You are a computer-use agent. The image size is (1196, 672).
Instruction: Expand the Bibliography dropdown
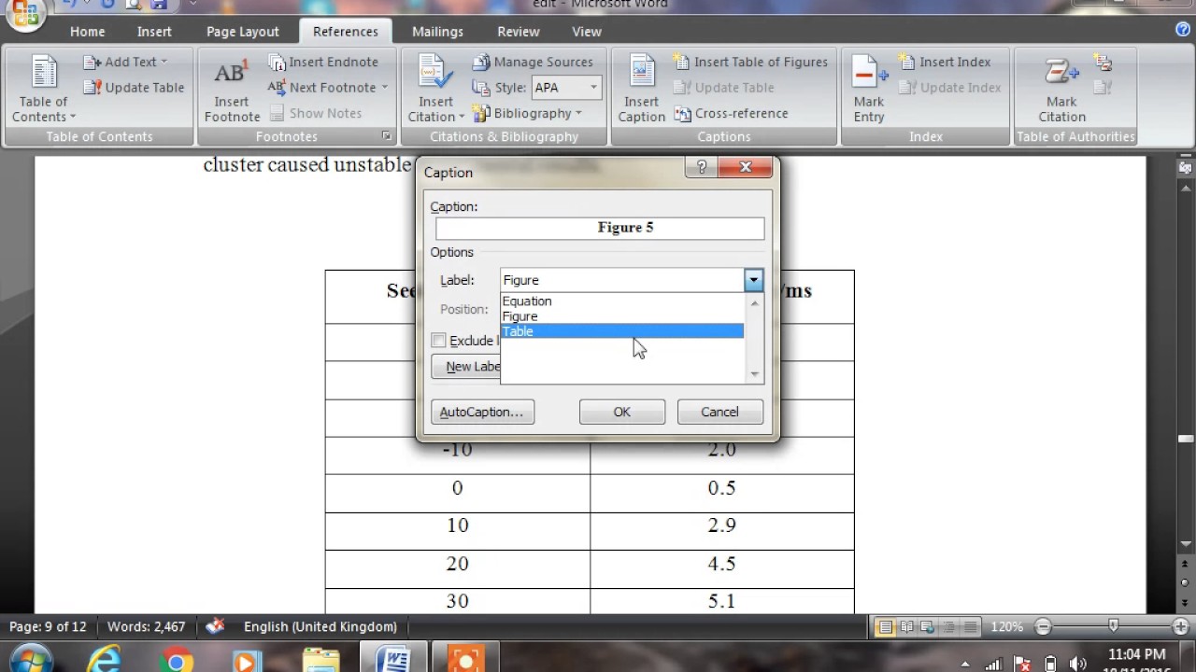point(578,113)
